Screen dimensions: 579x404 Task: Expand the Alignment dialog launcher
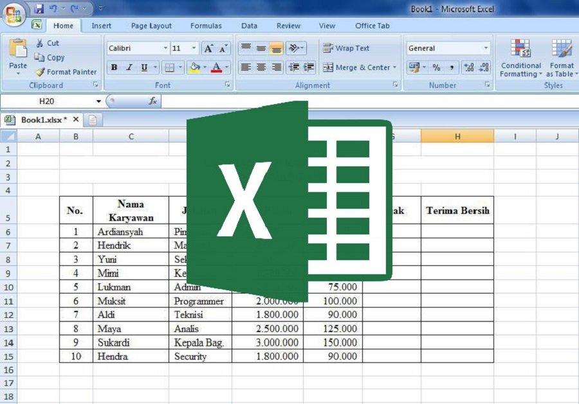396,84
